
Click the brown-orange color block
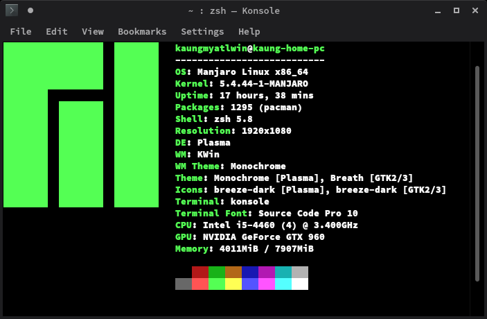click(233, 272)
